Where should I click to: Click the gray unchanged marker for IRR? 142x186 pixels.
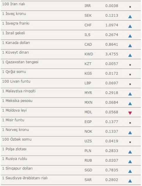click(x=130, y=7)
